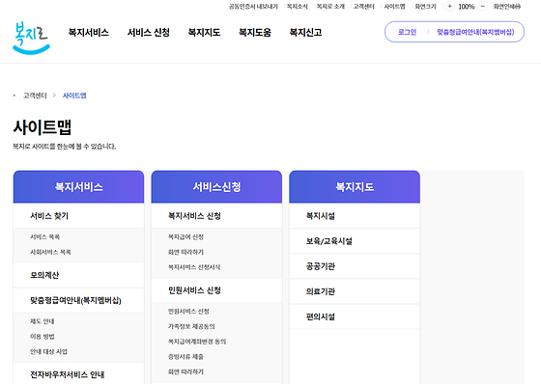Open 복지시설 in the sitemap
The image size is (541, 384).
click(x=321, y=216)
